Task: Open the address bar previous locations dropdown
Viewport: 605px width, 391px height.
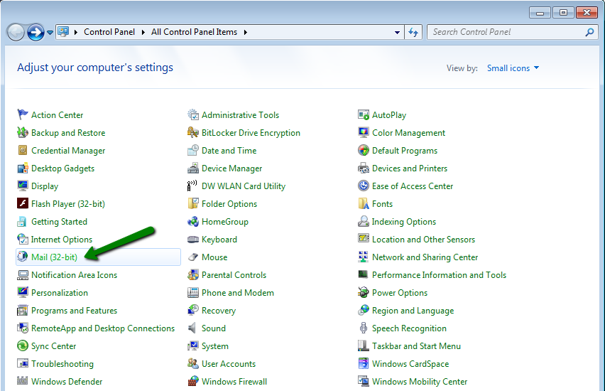Action: 397,33
